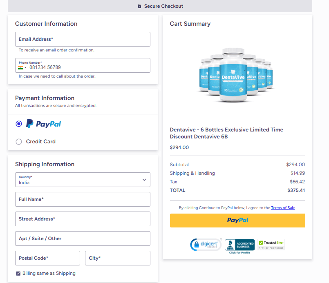Select the Credit Card radio button
This screenshot has height=283, width=329.
[x=19, y=142]
